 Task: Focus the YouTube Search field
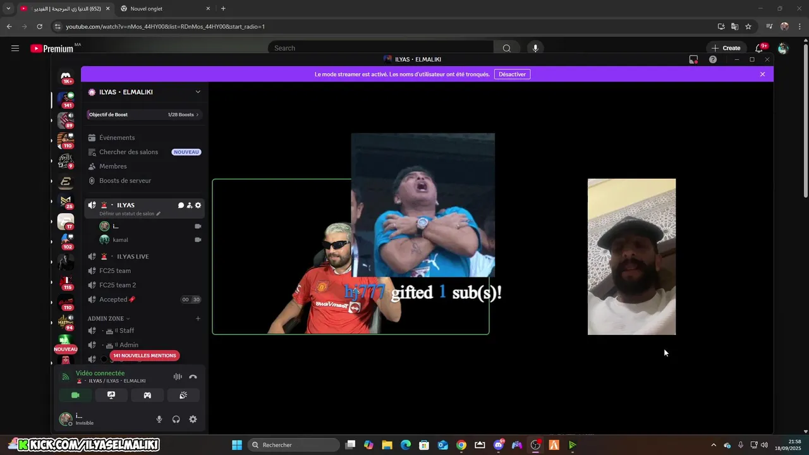click(382, 48)
